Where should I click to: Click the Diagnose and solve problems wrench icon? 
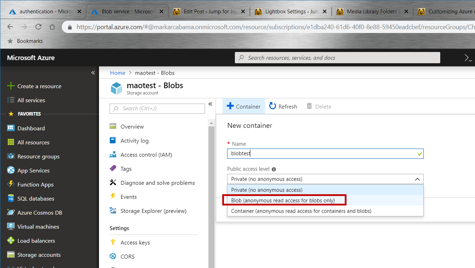tap(113, 183)
